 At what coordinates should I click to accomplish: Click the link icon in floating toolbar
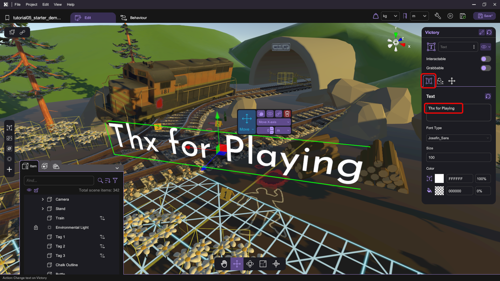pos(279,114)
